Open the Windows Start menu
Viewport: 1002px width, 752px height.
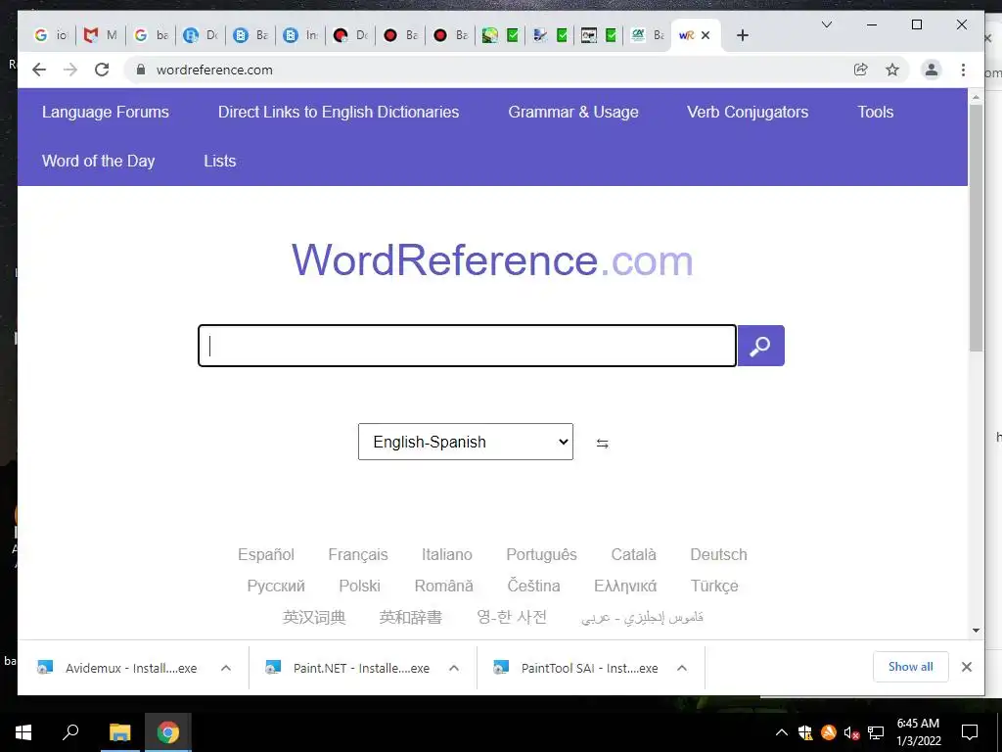[x=23, y=732]
